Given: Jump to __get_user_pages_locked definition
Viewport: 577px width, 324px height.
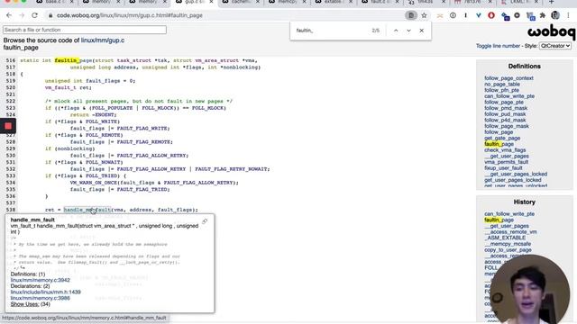Looking at the screenshot, I should point(516,174).
